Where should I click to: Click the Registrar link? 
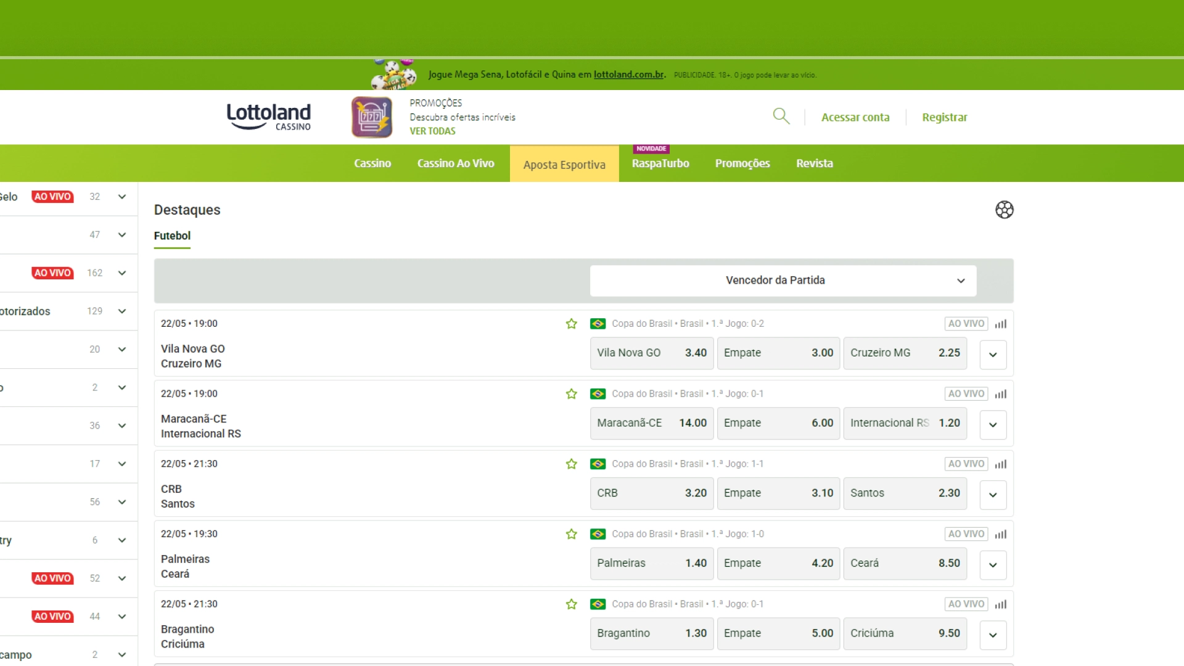[944, 117]
